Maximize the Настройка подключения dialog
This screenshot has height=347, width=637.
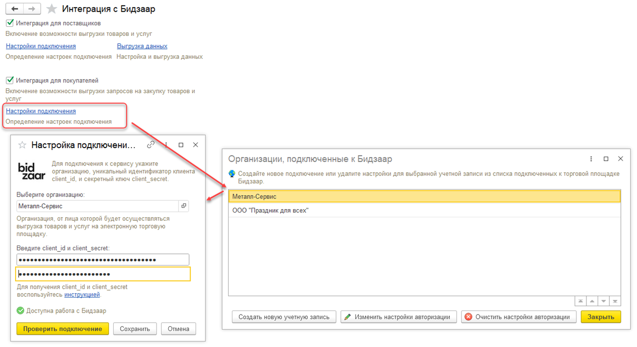(181, 145)
